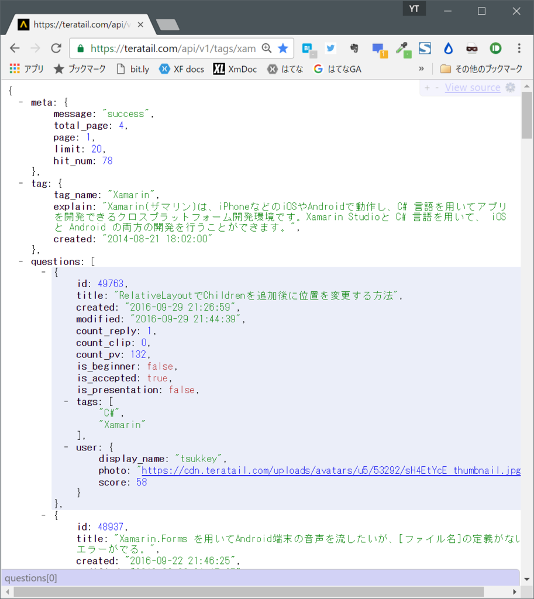Viewport: 534px width, 599px height.
Task: Click the blue chat bubble extension
Action: [x=380, y=50]
